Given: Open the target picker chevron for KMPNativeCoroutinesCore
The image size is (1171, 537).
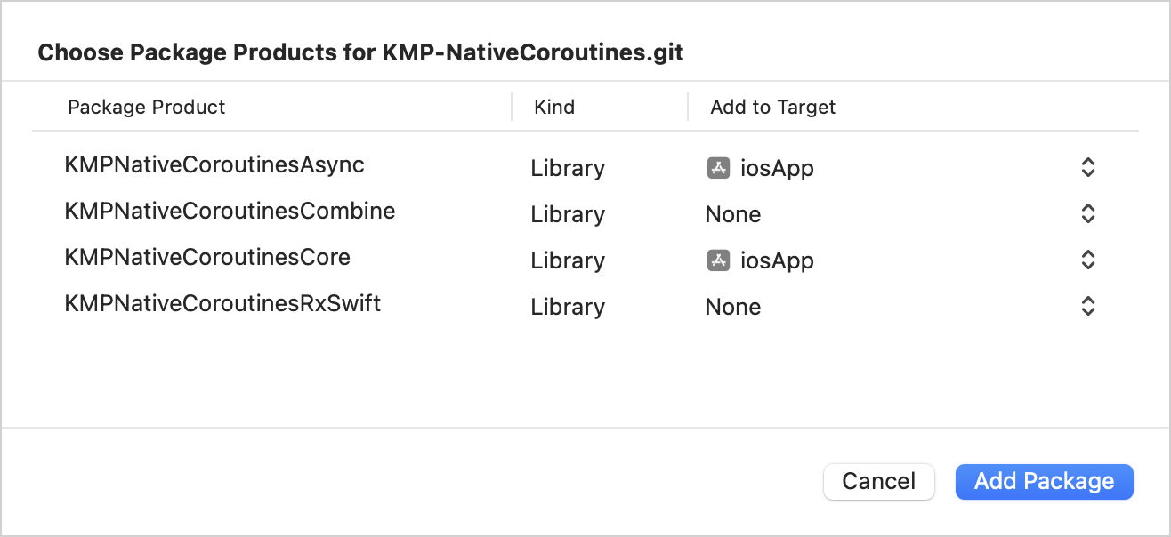Looking at the screenshot, I should point(1087,260).
